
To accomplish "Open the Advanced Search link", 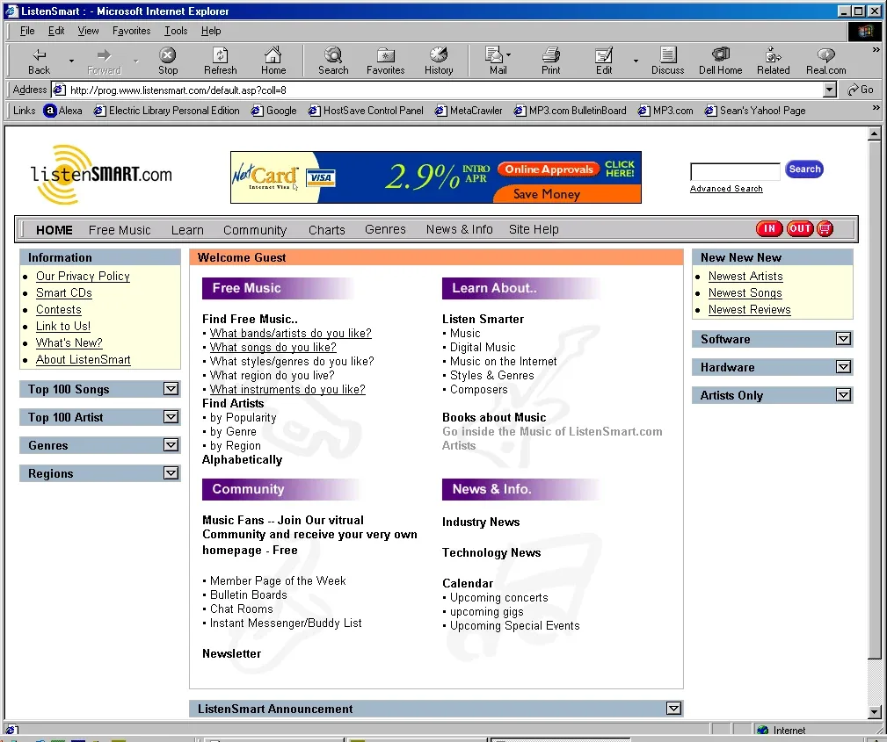I will pyautogui.click(x=726, y=189).
